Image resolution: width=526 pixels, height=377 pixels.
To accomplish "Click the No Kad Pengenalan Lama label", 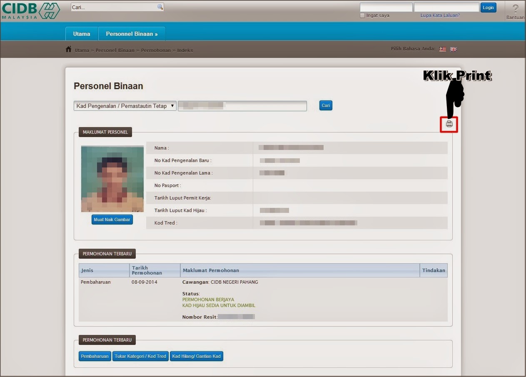I will tap(183, 173).
